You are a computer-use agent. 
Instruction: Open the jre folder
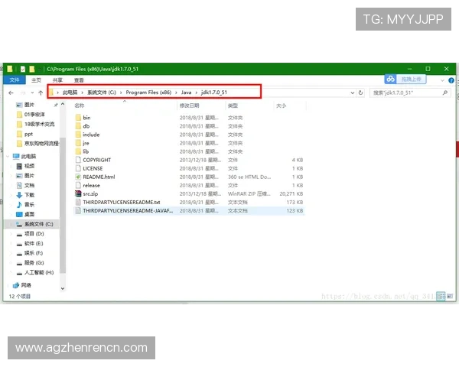pos(86,143)
